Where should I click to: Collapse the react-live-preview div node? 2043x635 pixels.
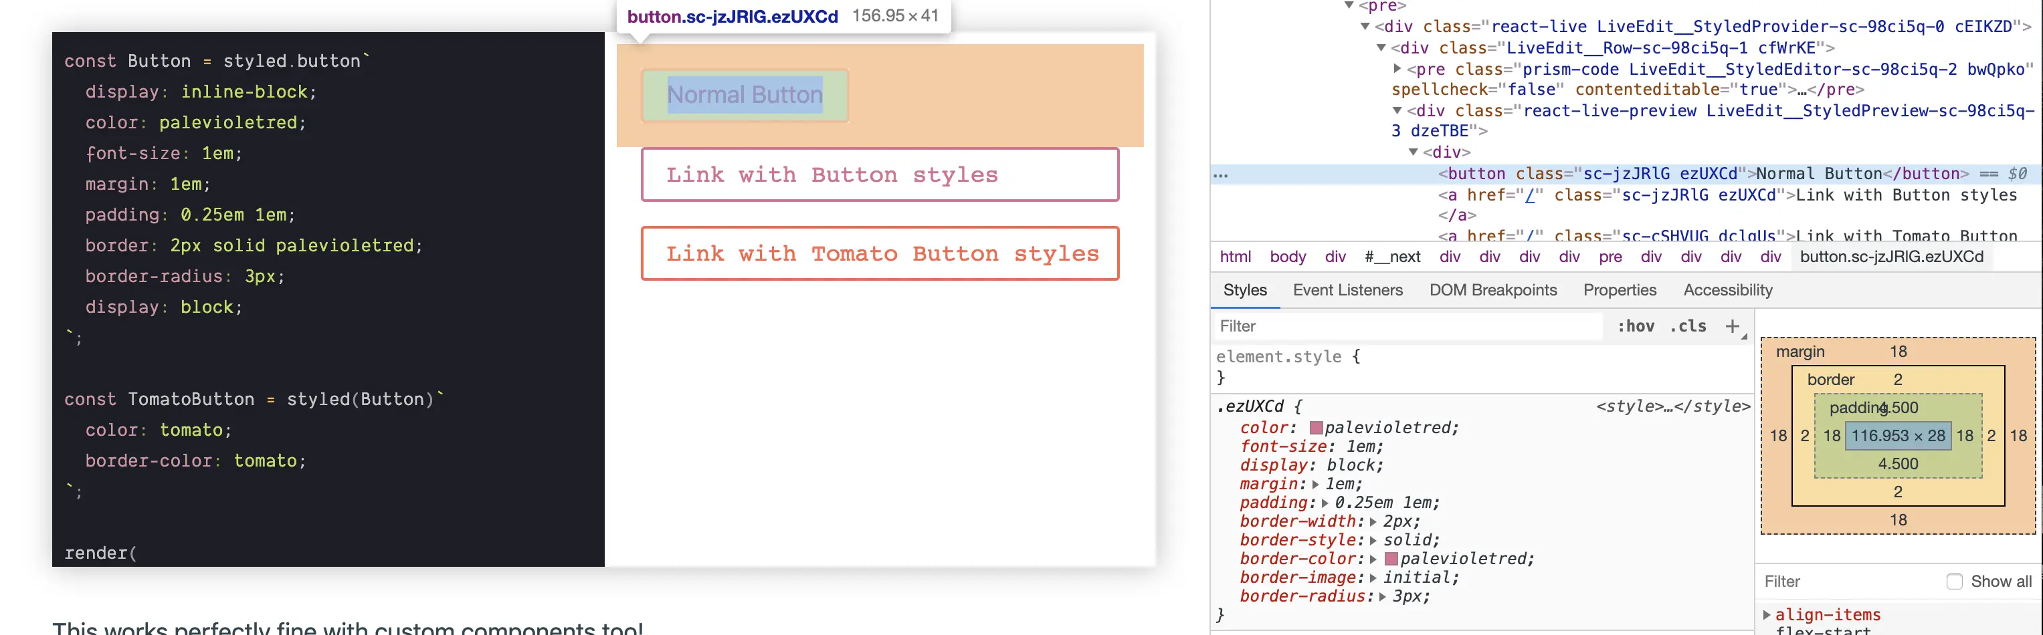pyautogui.click(x=1397, y=110)
